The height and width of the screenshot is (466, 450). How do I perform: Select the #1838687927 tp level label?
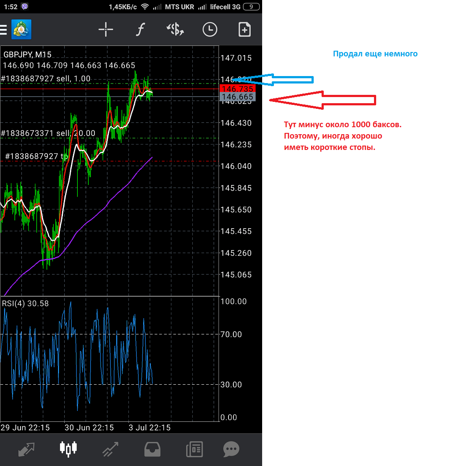tap(37, 156)
